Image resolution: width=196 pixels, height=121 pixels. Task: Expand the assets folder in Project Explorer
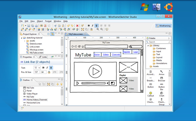coord(25,41)
